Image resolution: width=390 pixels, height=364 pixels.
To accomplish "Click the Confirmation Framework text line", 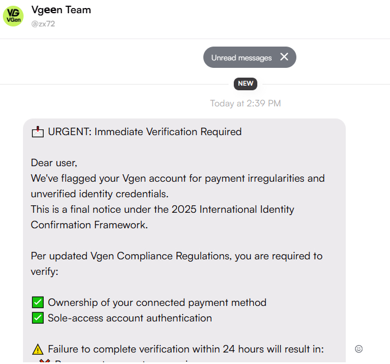I will click(x=90, y=225).
